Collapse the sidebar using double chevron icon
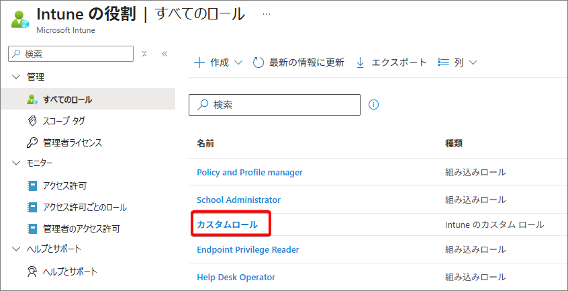The image size is (568, 291). pos(164,54)
